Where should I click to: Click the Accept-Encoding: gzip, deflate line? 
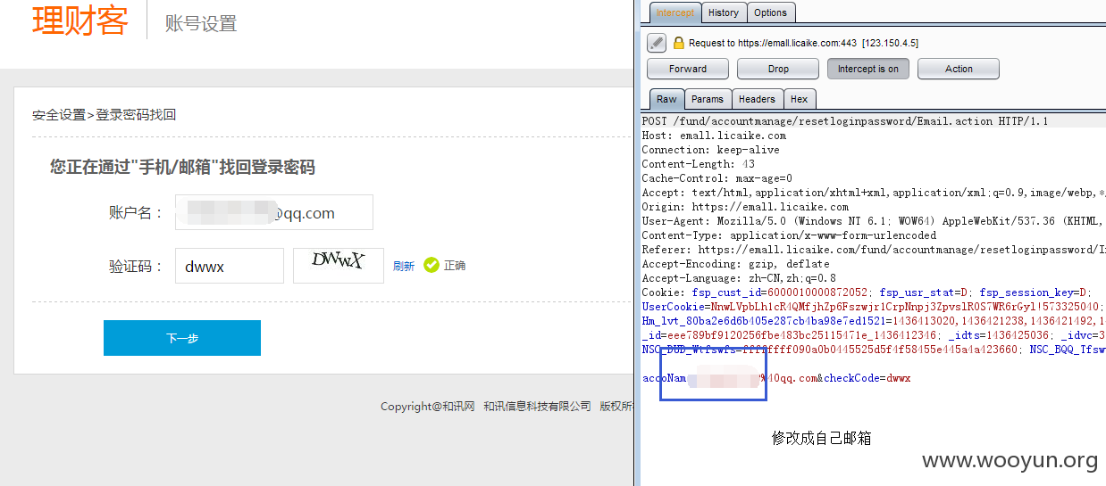[x=735, y=264]
